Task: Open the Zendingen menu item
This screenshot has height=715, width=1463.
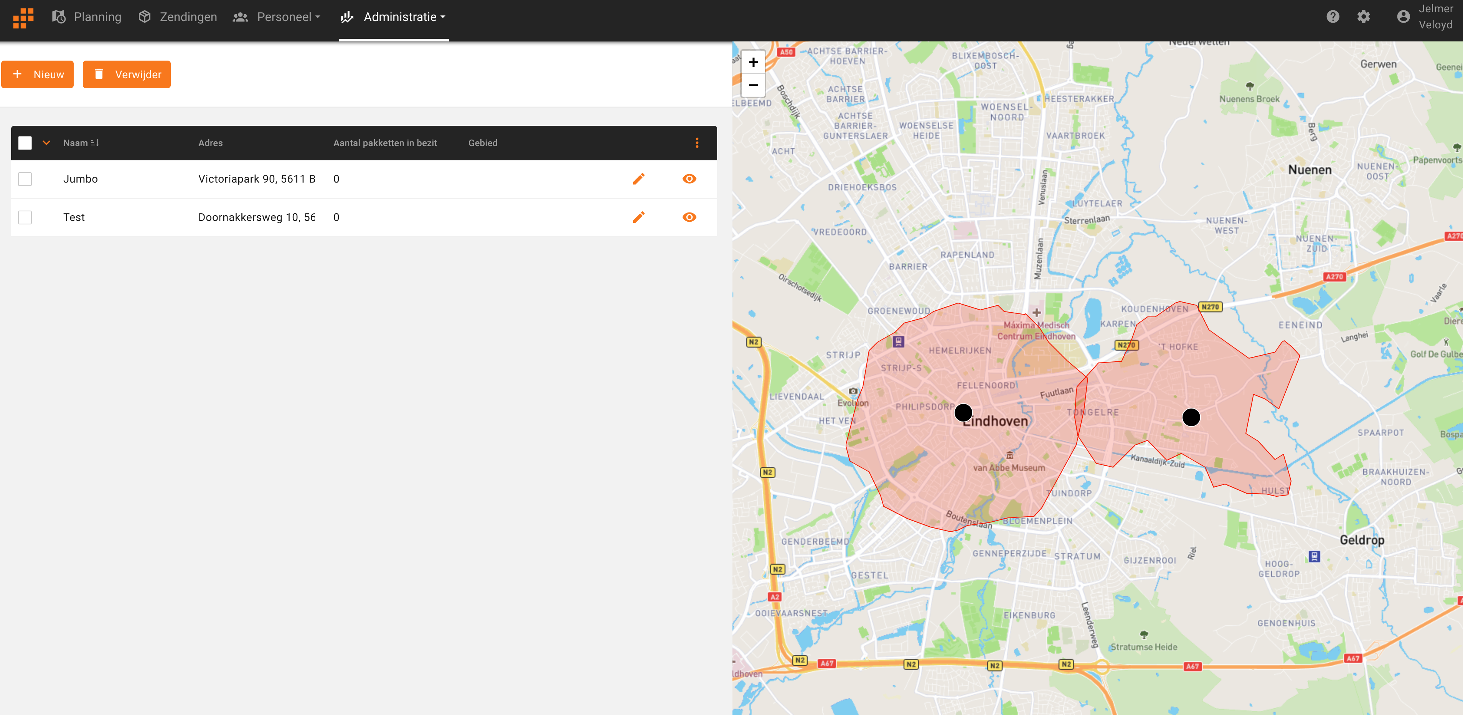Action: click(x=177, y=17)
